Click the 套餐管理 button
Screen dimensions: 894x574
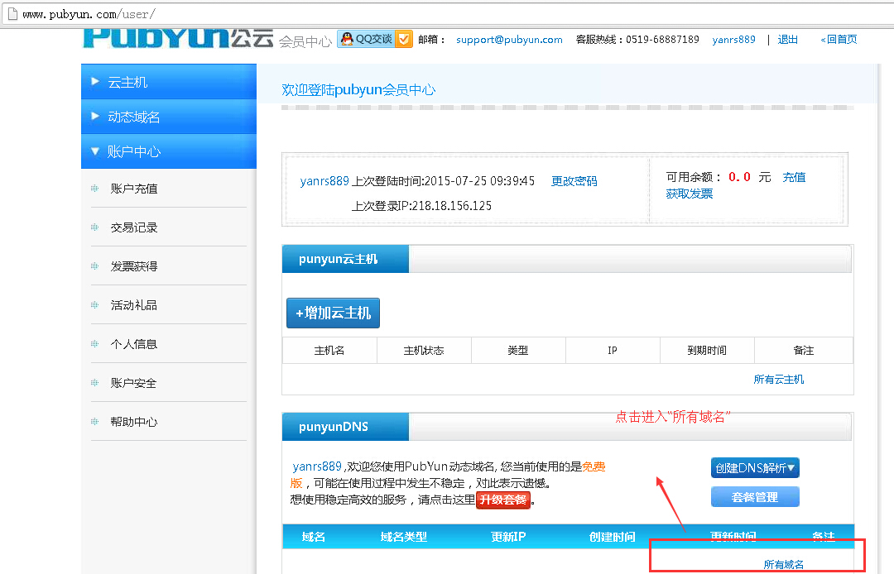coord(755,497)
